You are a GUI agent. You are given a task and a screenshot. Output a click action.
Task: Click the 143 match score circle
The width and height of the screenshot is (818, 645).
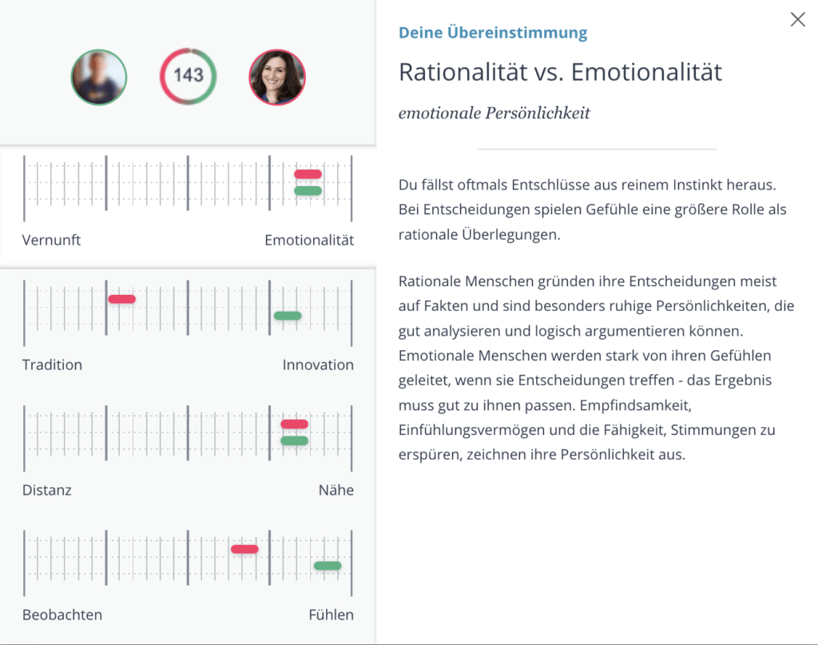tap(189, 76)
